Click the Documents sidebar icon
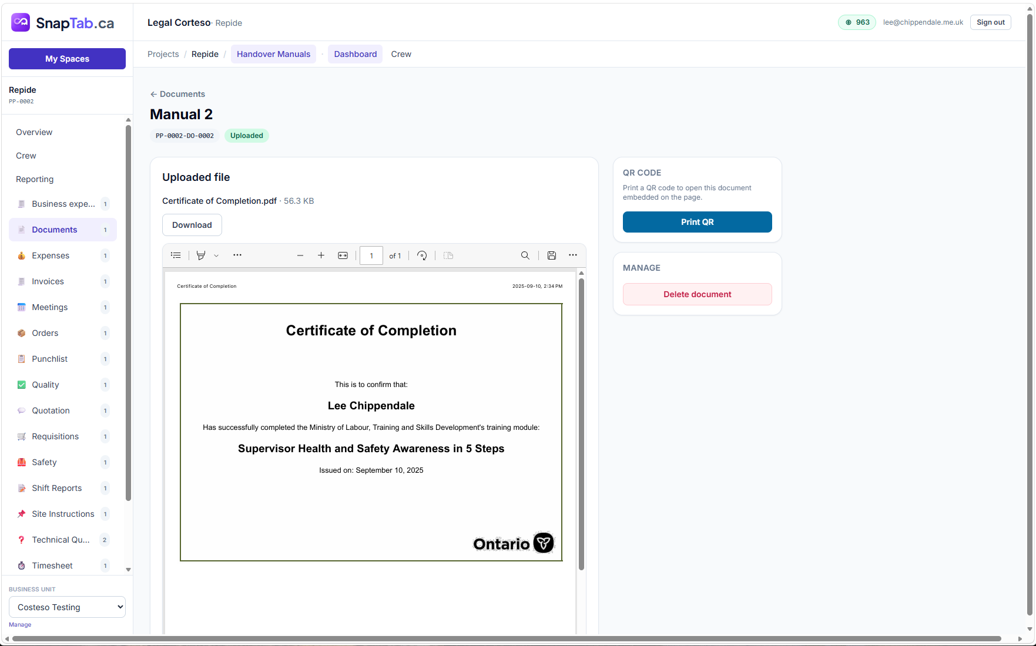 click(x=22, y=230)
